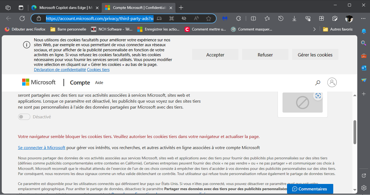
Task: Refresh the current page
Action: [x=22, y=18]
